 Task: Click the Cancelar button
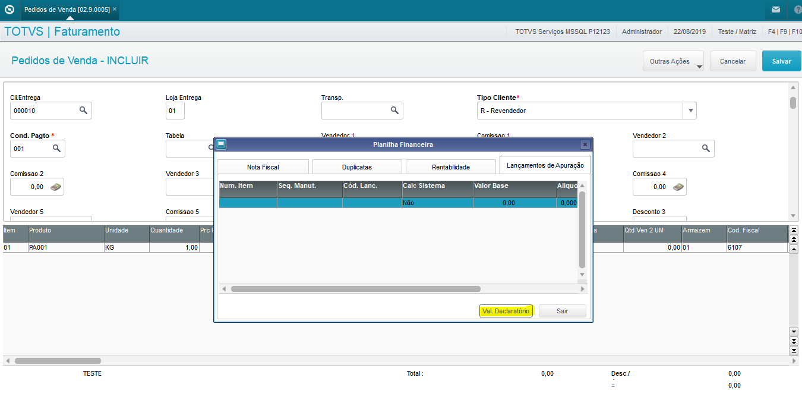tap(732, 61)
